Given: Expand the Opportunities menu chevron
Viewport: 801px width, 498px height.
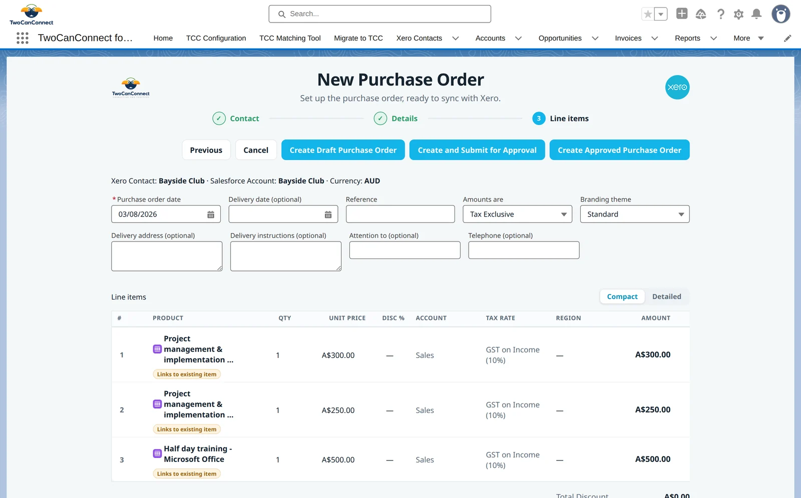Looking at the screenshot, I should [x=595, y=38].
